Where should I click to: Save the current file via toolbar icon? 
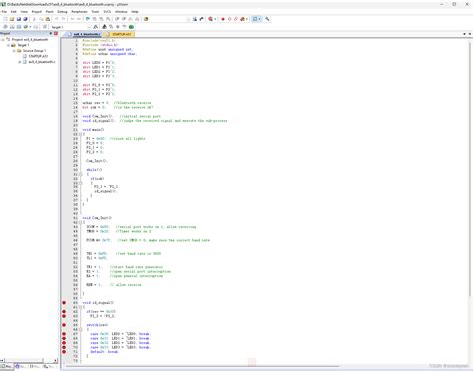pos(19,19)
